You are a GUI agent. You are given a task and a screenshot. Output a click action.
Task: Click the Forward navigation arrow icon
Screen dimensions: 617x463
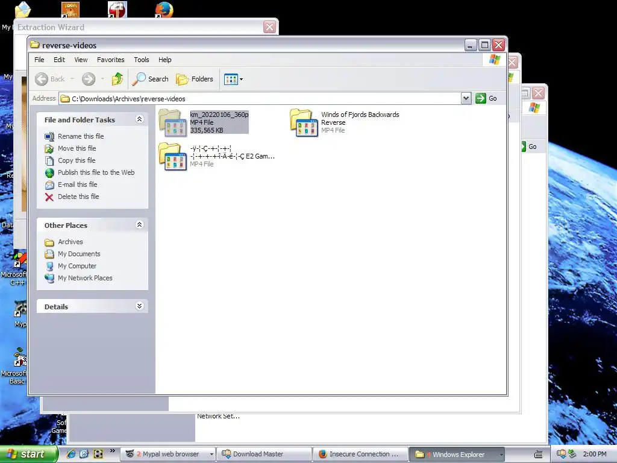[89, 79]
